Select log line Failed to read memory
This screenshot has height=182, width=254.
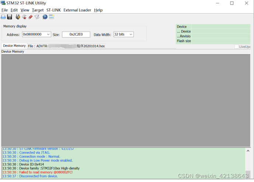tap(38, 172)
